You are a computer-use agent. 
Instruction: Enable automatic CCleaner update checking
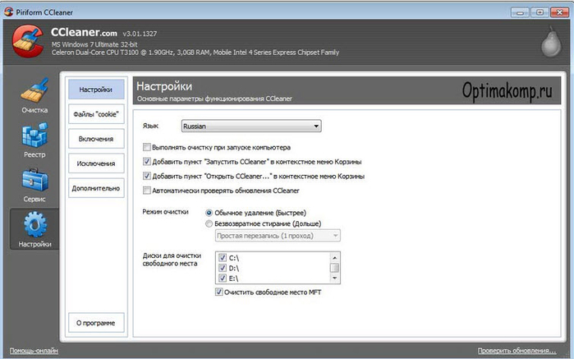point(147,191)
